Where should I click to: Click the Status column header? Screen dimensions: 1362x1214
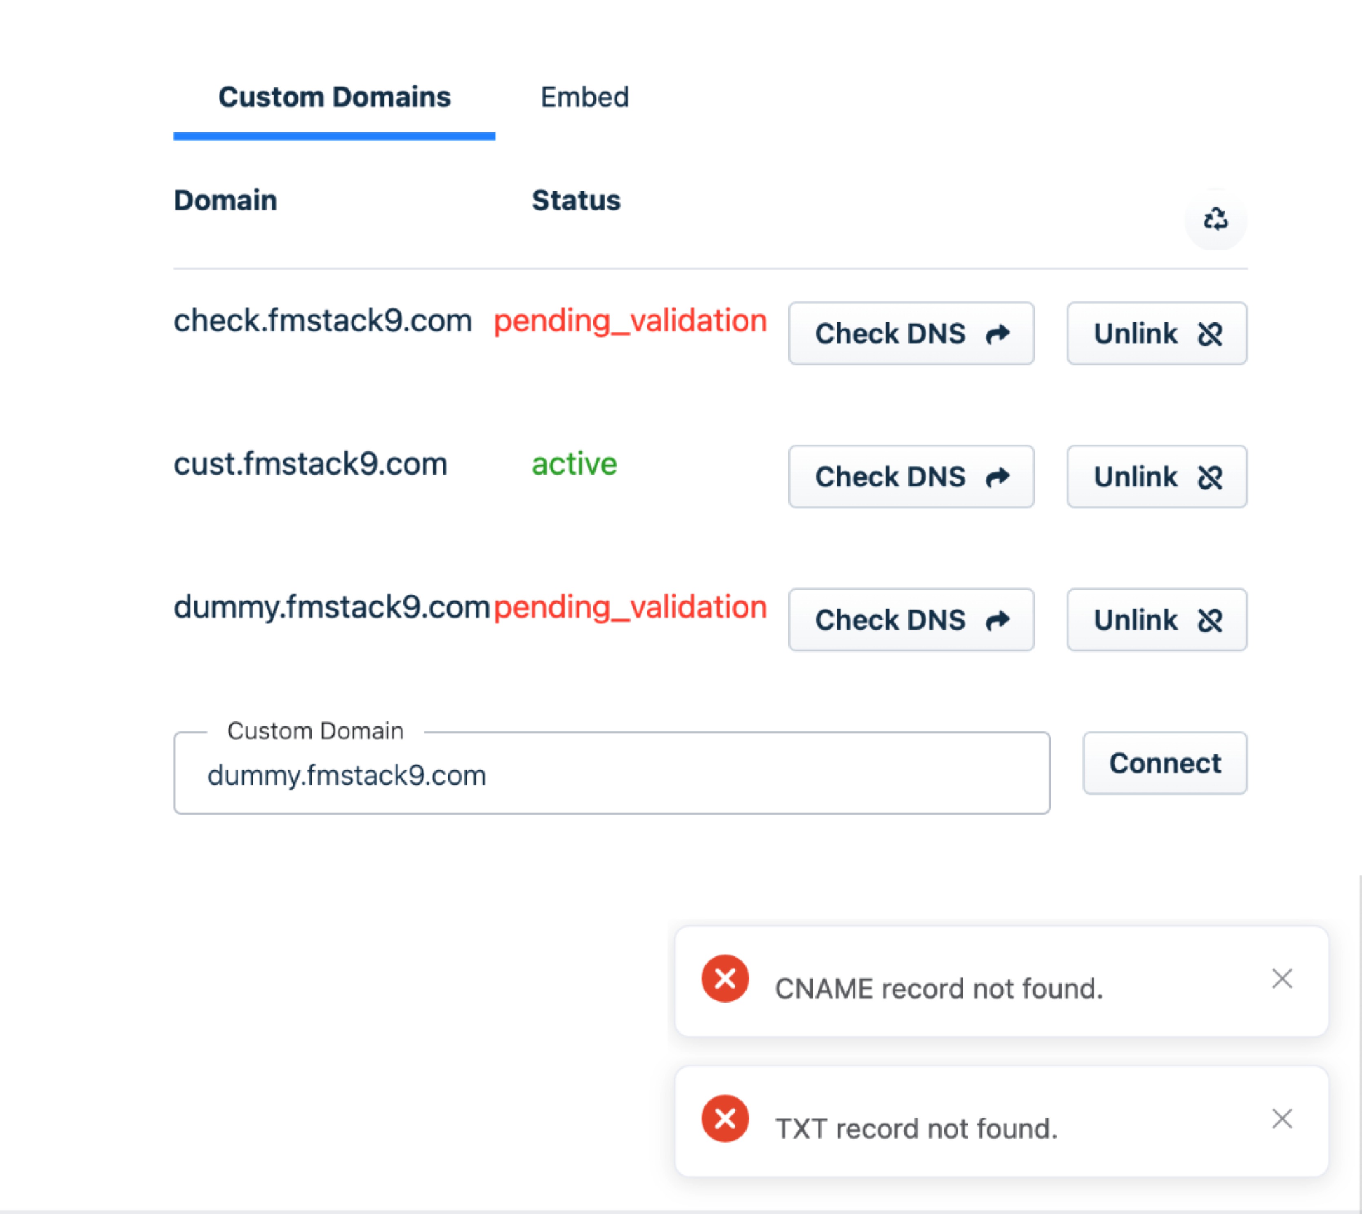coord(576,200)
